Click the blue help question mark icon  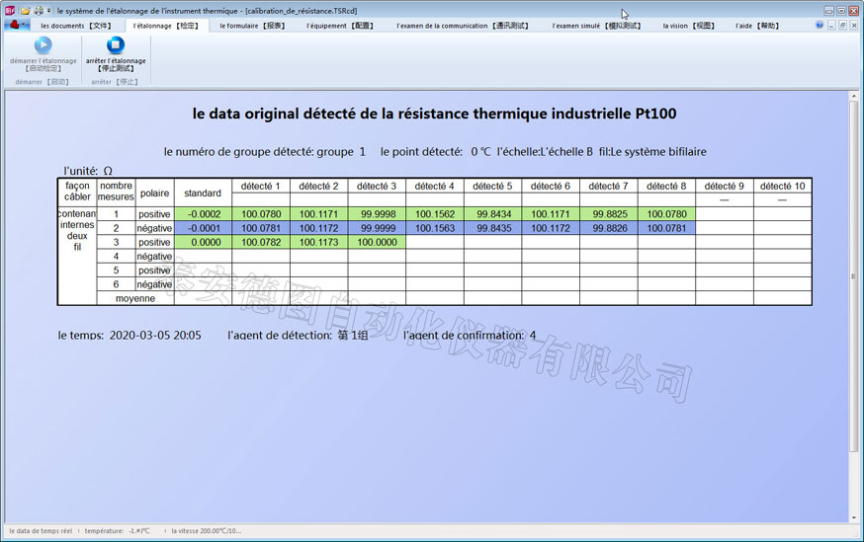820,25
